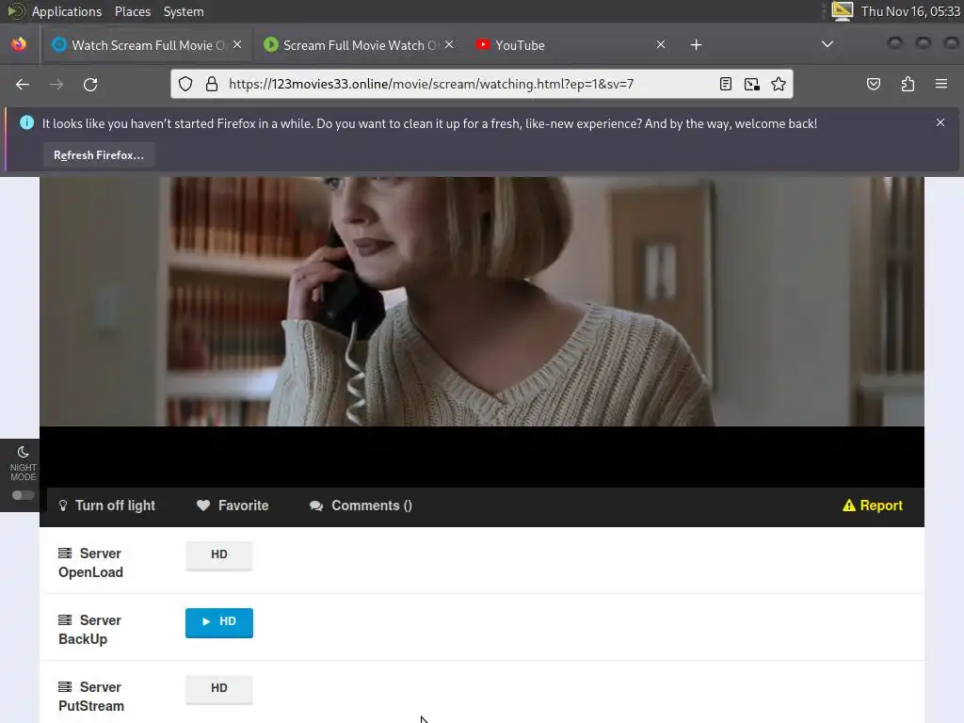Click the info icon in notification bar
The height and width of the screenshot is (723, 964).
26,123
